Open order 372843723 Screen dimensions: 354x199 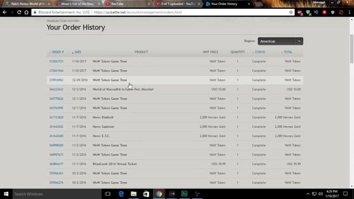56,61
